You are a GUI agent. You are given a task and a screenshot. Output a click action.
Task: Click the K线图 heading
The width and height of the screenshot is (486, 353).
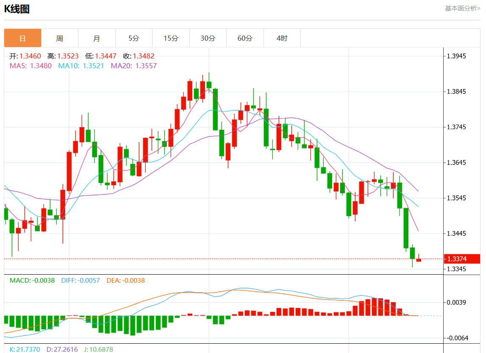(x=17, y=9)
